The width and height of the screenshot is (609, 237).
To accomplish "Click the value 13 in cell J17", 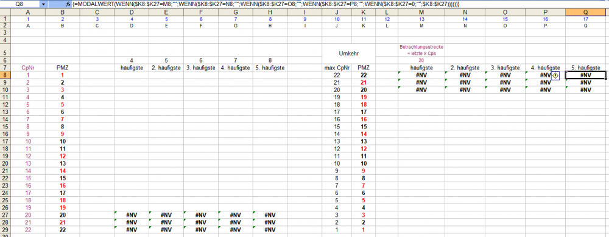I will tap(336, 141).
